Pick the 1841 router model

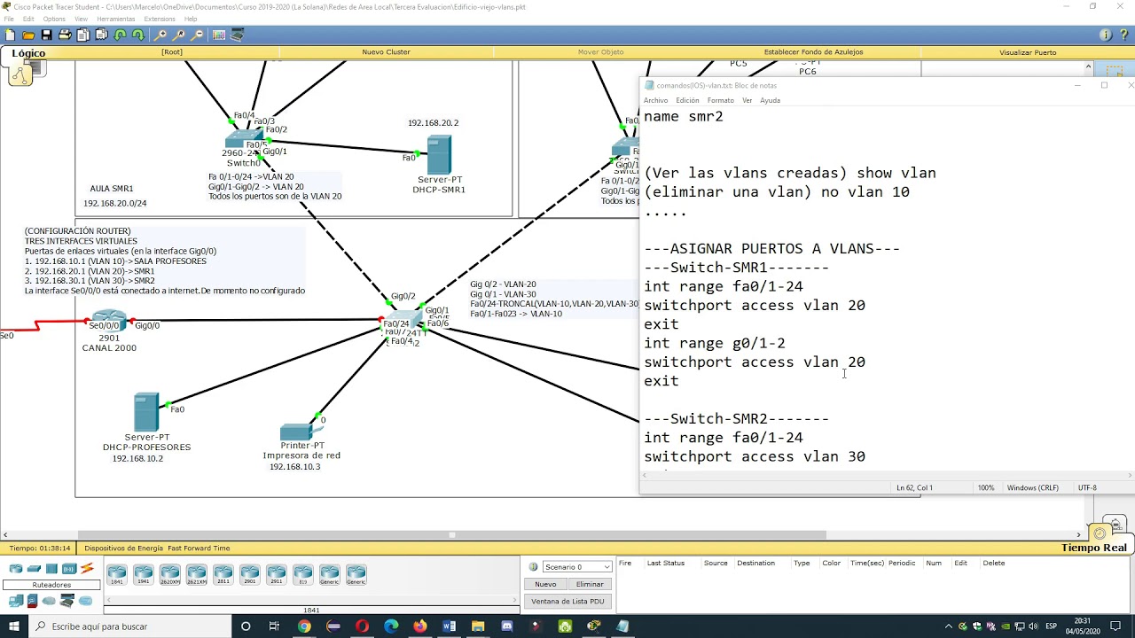pyautogui.click(x=117, y=574)
